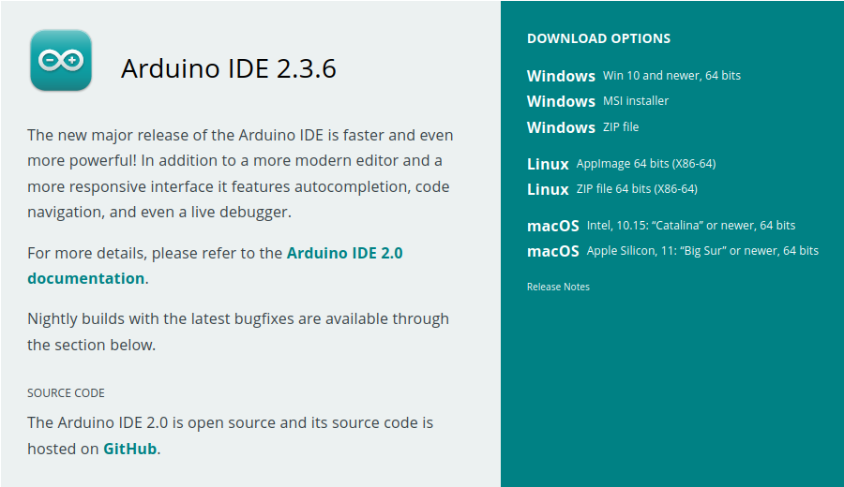The image size is (844, 487).
Task: Download Linux AppImage 64 bits build
Action: [621, 164]
